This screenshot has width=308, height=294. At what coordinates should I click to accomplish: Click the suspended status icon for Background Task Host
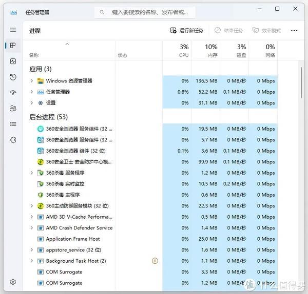(x=155, y=261)
